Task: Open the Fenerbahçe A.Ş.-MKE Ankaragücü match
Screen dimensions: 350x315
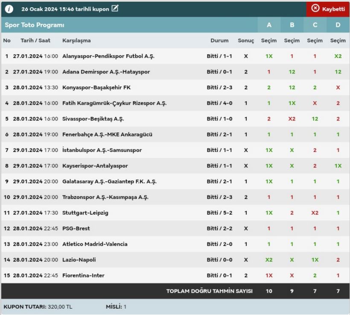Action: (107, 134)
